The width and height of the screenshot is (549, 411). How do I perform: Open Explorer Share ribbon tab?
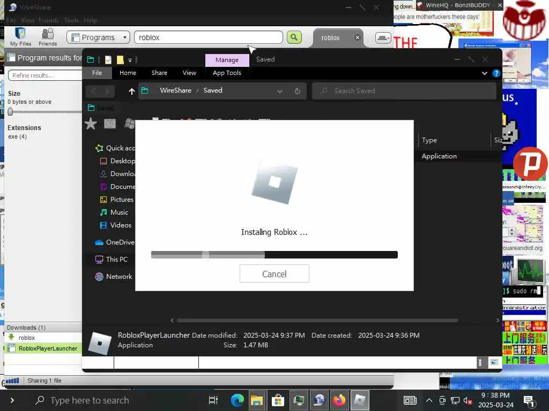pos(159,73)
